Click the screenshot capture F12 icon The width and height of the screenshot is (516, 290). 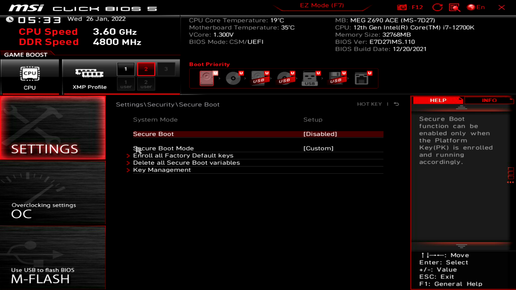tap(402, 8)
